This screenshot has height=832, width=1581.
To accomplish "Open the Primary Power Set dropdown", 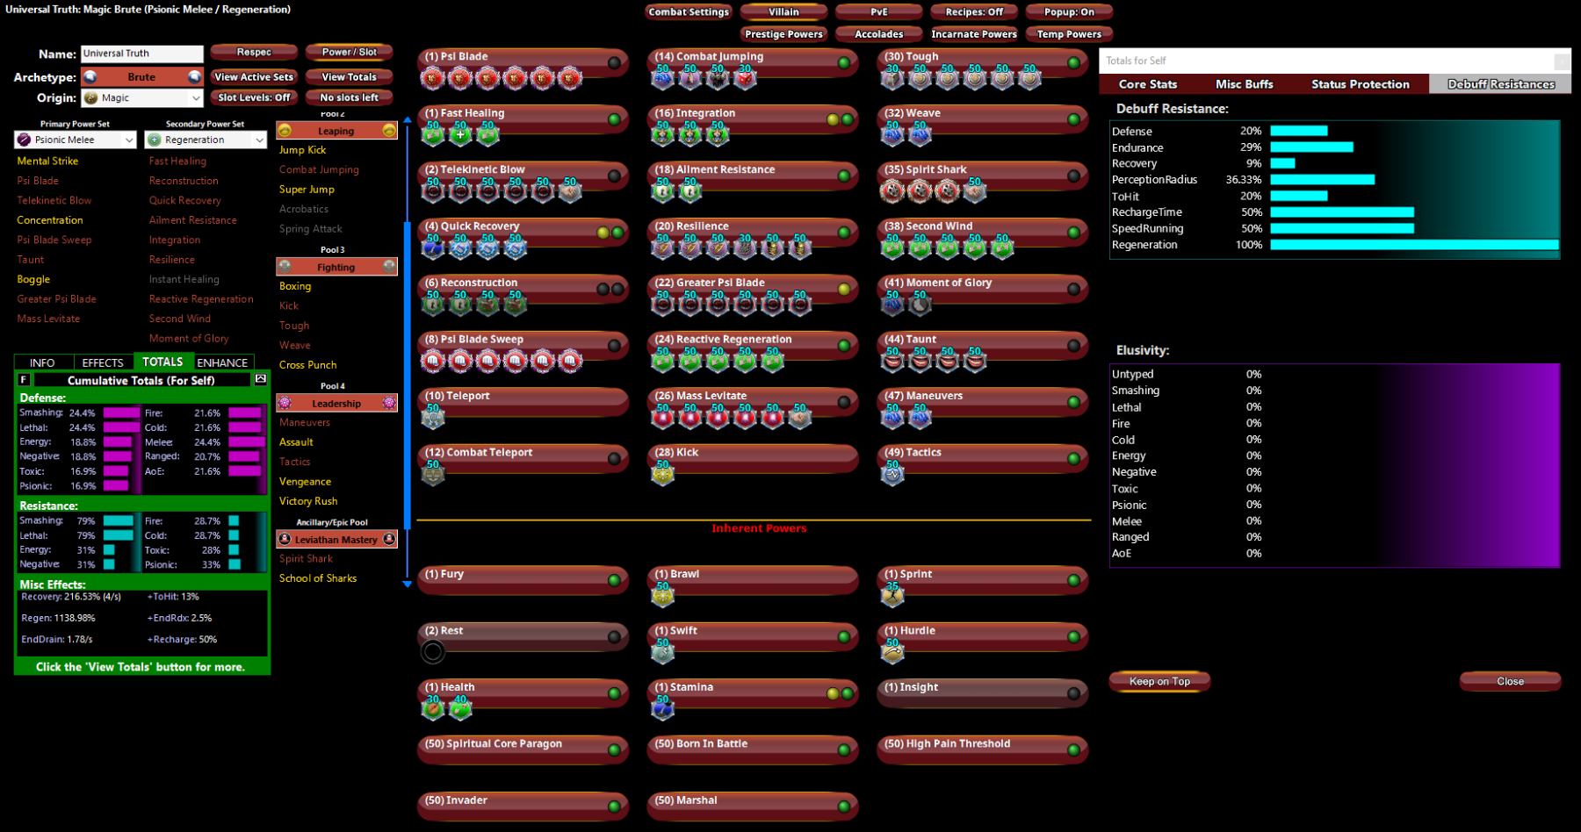I will click(76, 140).
